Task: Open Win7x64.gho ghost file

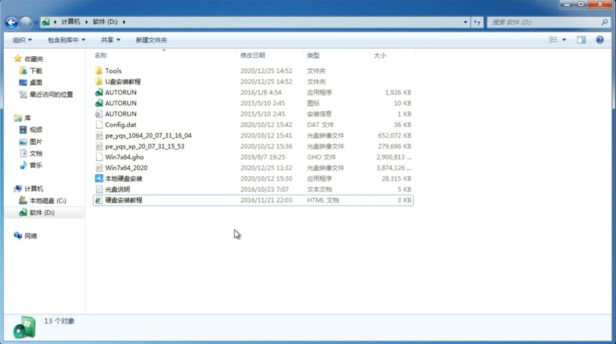Action: point(125,157)
